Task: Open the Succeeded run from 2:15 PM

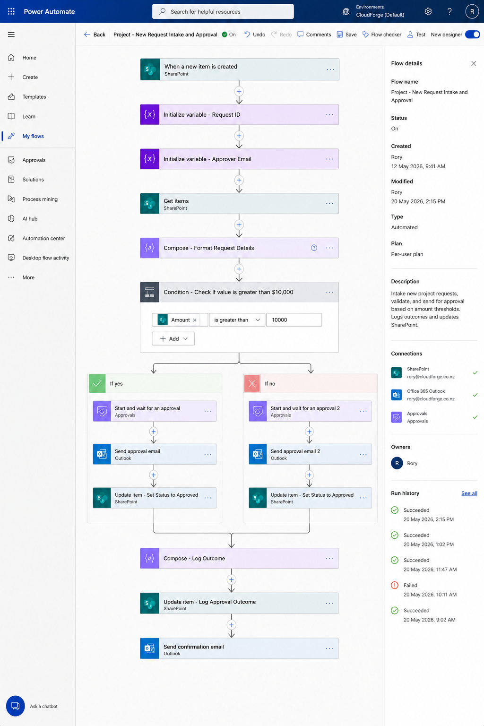Action: 423,515
